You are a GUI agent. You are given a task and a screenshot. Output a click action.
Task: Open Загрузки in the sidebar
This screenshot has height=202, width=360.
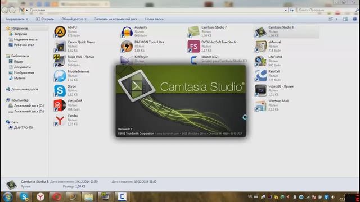tap(20, 34)
